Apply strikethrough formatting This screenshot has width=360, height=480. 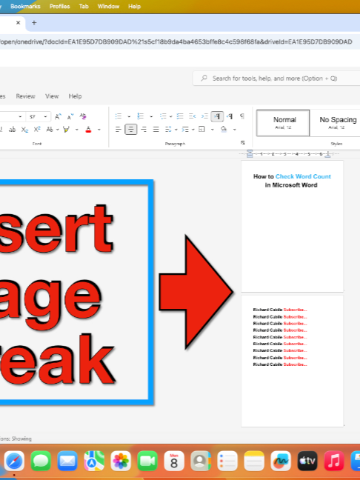pyautogui.click(x=13, y=130)
